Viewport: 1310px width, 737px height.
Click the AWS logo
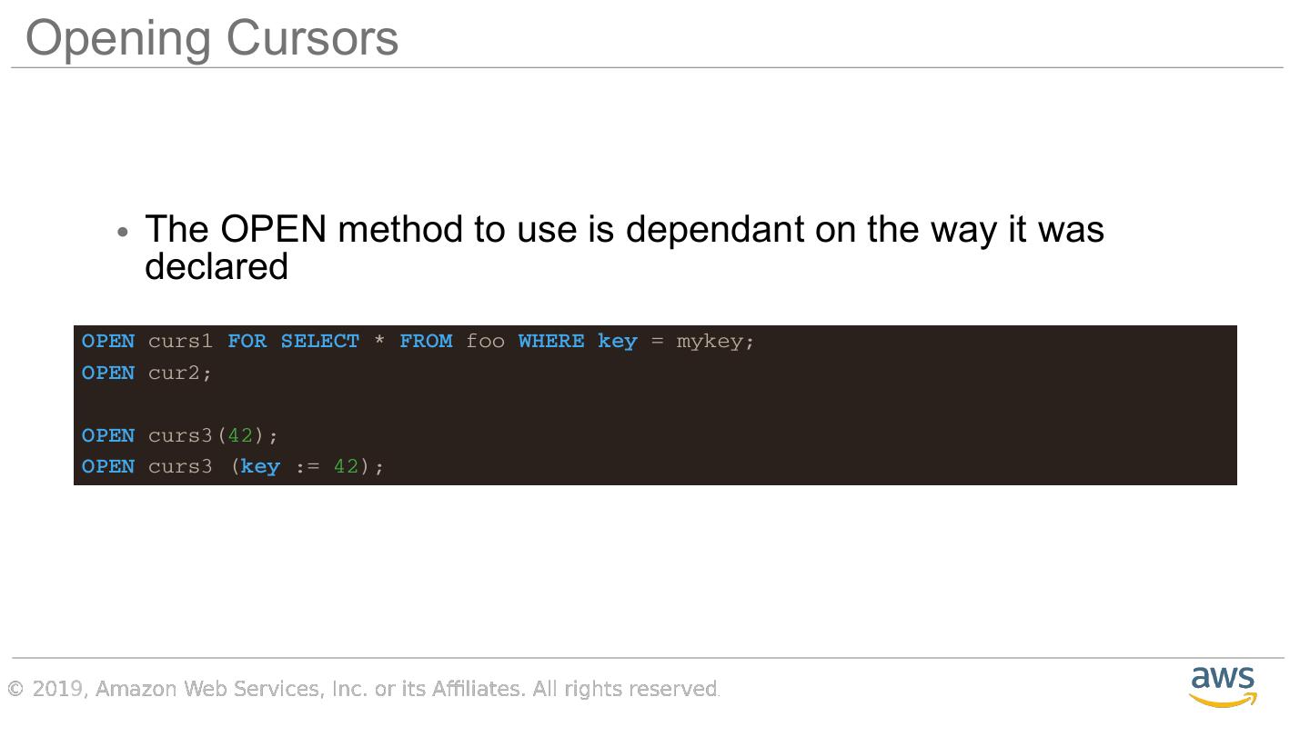tap(1223, 686)
